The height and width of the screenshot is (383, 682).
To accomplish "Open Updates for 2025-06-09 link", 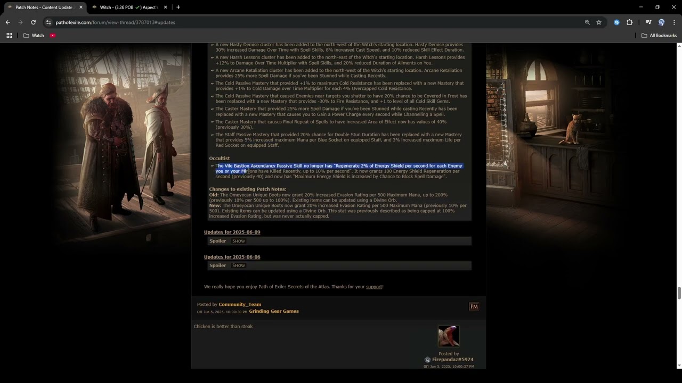I will tap(232, 232).
